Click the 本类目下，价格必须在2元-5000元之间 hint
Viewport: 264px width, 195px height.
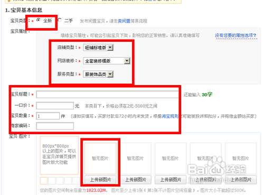tap(121, 106)
